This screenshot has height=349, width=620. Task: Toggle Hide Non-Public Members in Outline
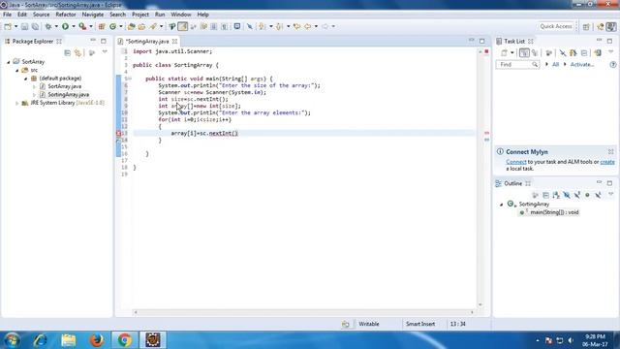tap(588, 195)
